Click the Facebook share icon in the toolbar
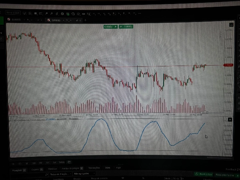Viewport: 240px width, 180px height. click(62, 14)
